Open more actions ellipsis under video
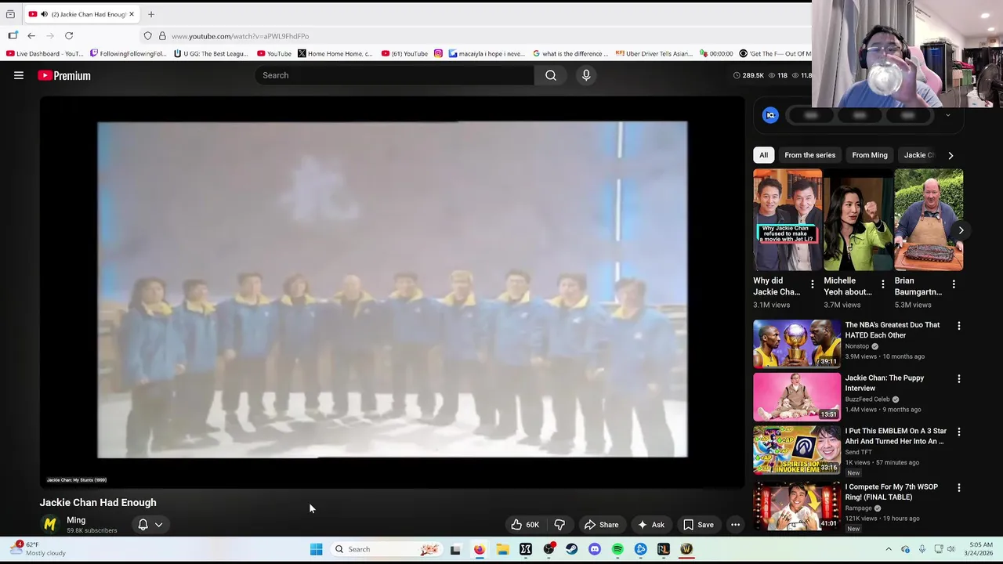This screenshot has height=564, width=1003. click(x=735, y=525)
